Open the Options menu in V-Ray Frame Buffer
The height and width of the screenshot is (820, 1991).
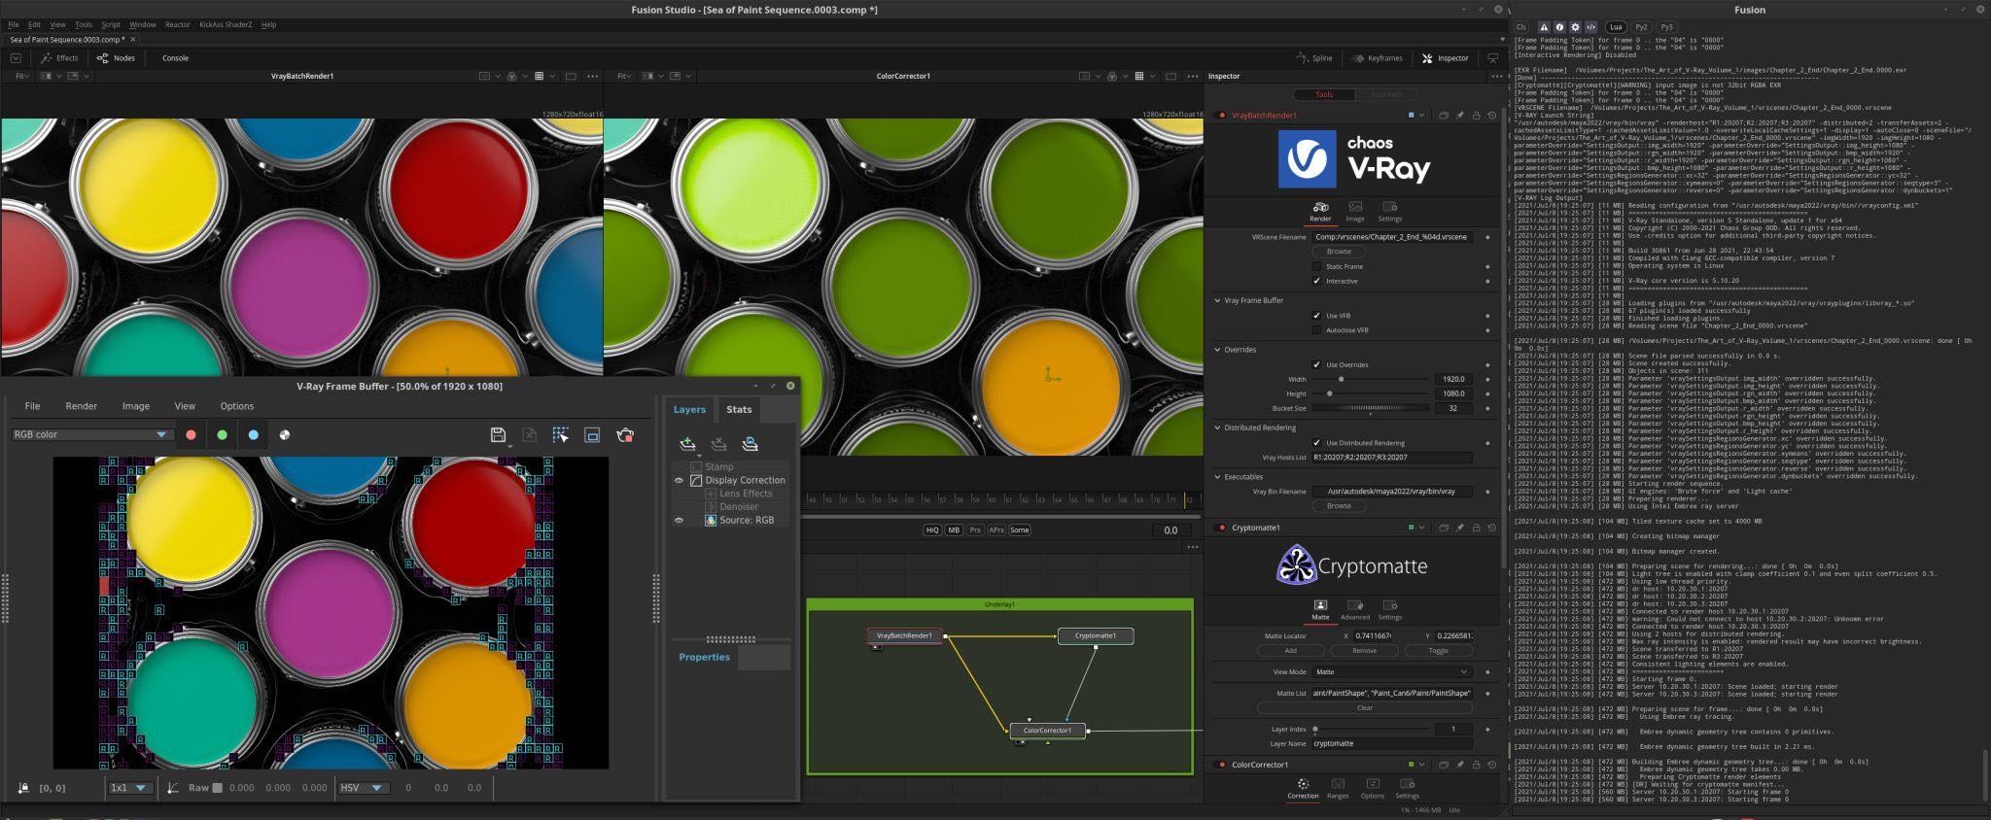[236, 406]
